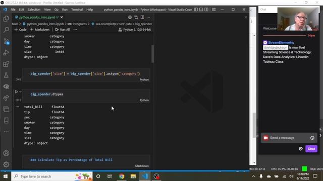Open cell output ellipsis menu
Image resolution: width=323 pixels, height=181 pixels.
coord(17,107)
